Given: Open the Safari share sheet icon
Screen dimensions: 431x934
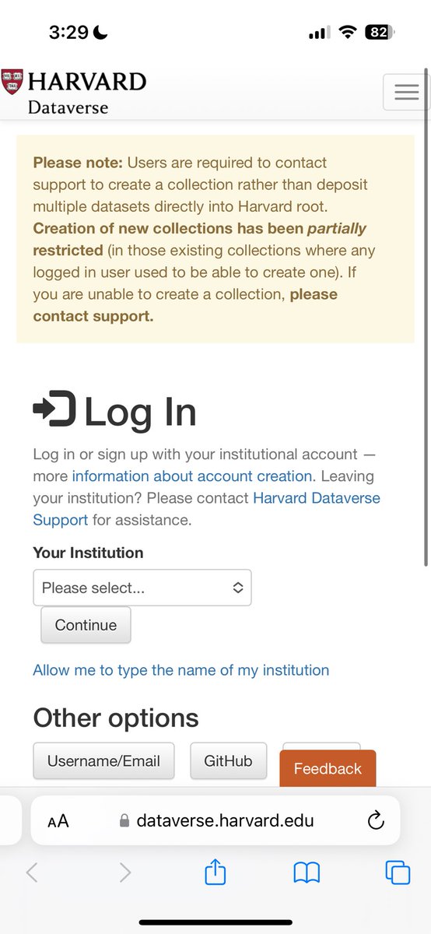Looking at the screenshot, I should pyautogui.click(x=215, y=873).
